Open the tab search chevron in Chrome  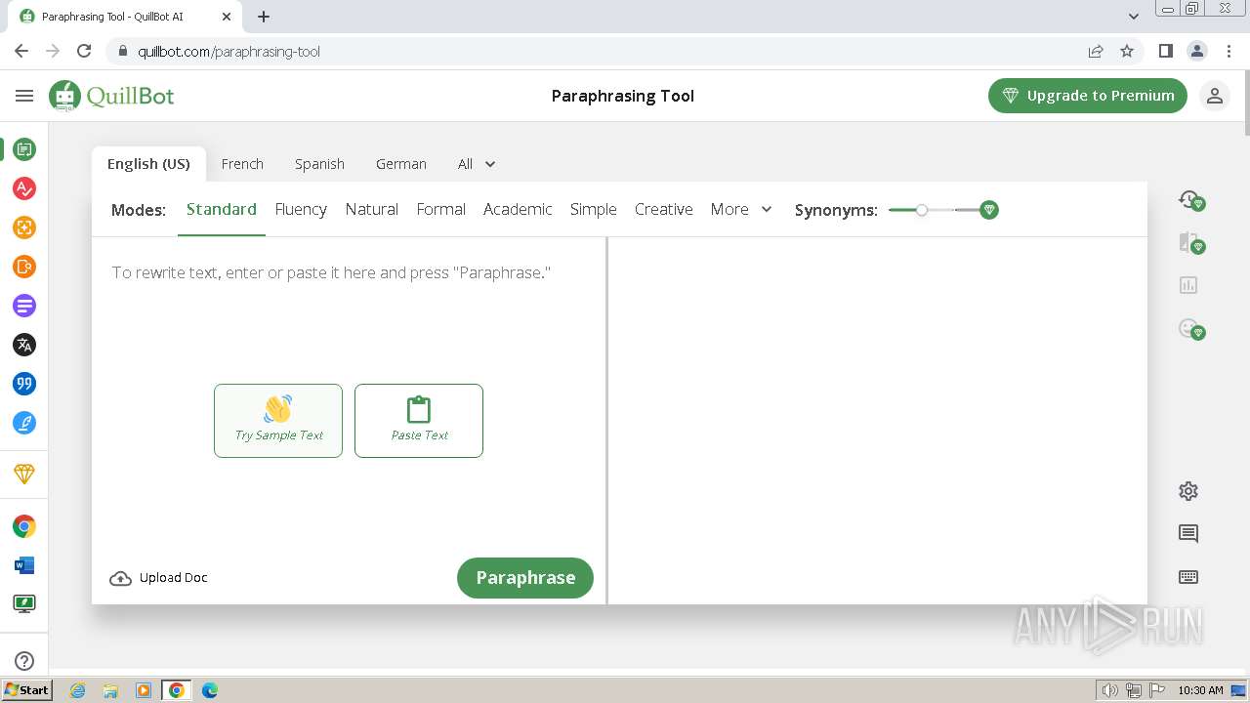[x=1134, y=17]
